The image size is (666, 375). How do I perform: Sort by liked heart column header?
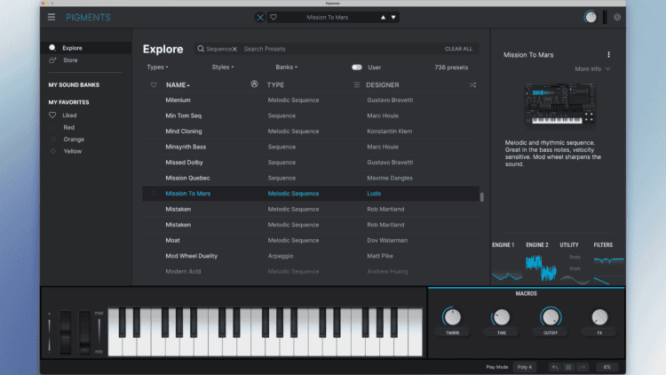click(x=154, y=85)
